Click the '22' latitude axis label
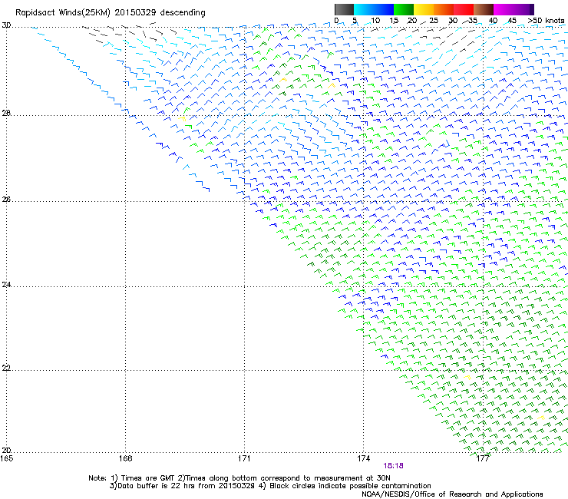This screenshot has height=499, width=568. pyautogui.click(x=6, y=368)
